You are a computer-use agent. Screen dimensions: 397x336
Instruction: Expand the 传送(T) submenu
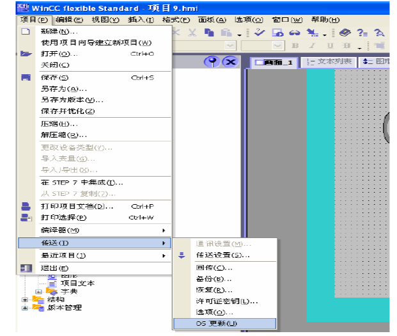95,243
